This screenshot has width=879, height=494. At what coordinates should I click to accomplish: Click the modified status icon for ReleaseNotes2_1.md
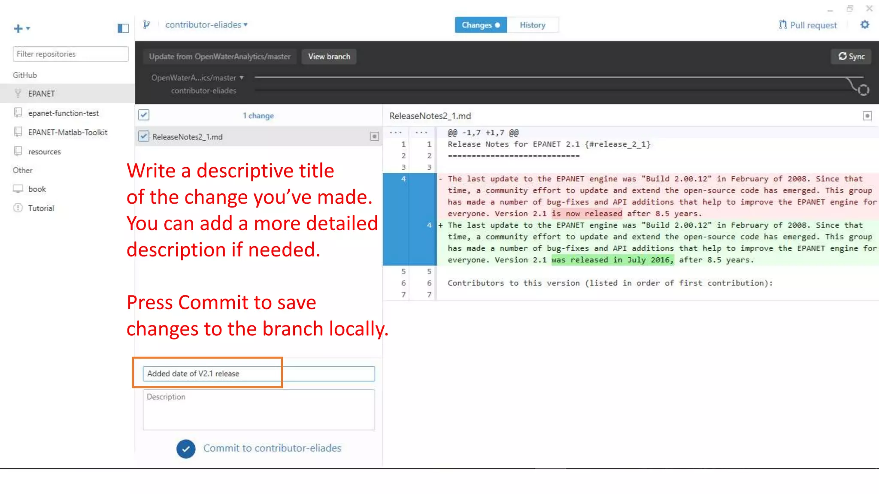click(374, 136)
